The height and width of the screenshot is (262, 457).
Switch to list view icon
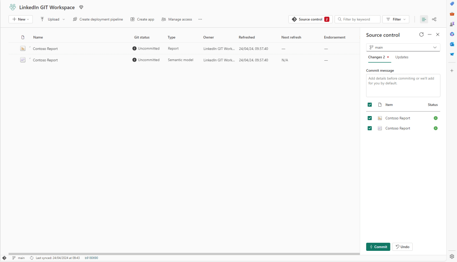[423, 20]
